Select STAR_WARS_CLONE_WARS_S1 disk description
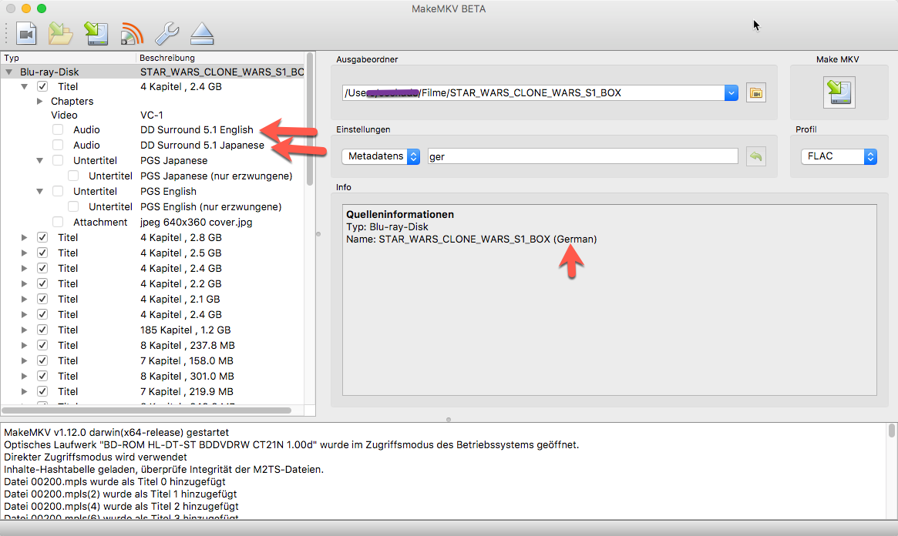The image size is (898, 536). coord(222,72)
